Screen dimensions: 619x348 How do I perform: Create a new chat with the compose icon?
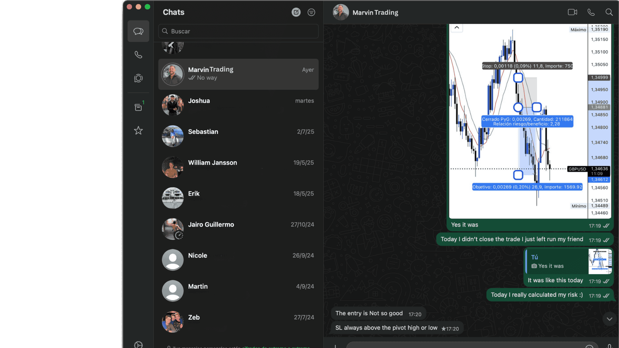point(296,12)
